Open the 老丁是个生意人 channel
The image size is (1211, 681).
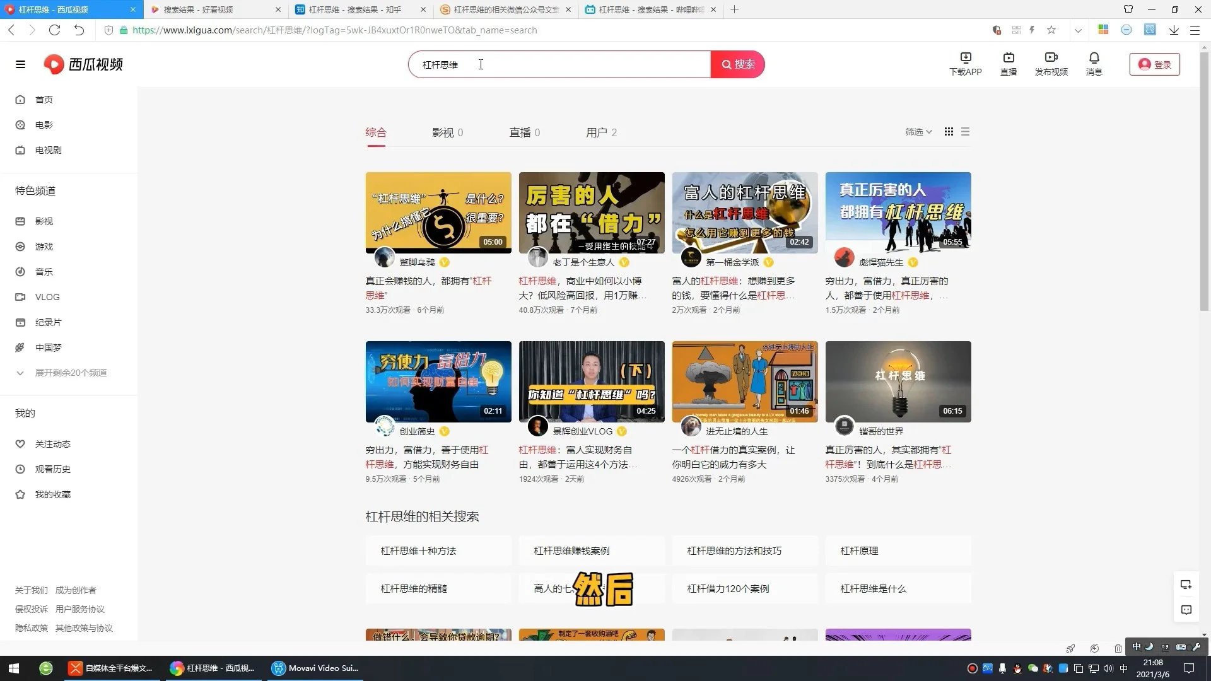pos(583,262)
